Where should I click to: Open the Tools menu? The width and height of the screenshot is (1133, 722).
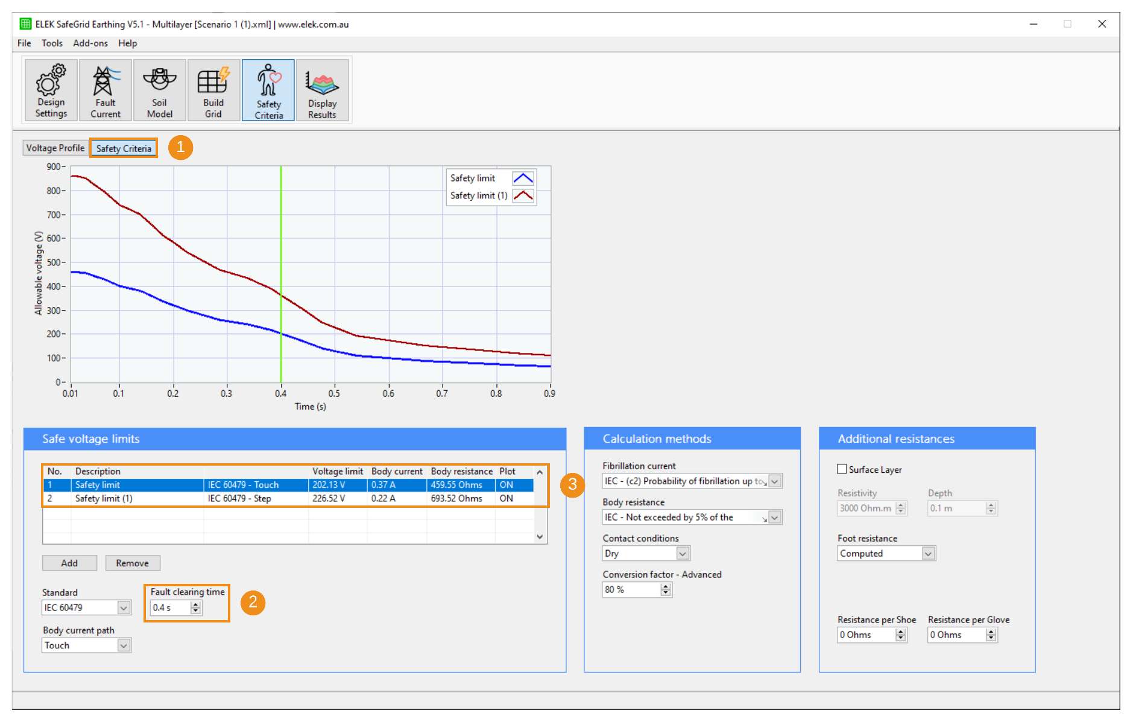tap(52, 43)
